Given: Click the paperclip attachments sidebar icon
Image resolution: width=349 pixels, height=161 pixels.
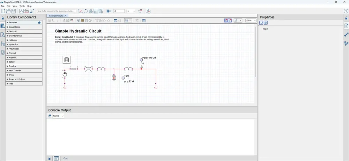Looking at the screenshot, I should click(3, 53).
